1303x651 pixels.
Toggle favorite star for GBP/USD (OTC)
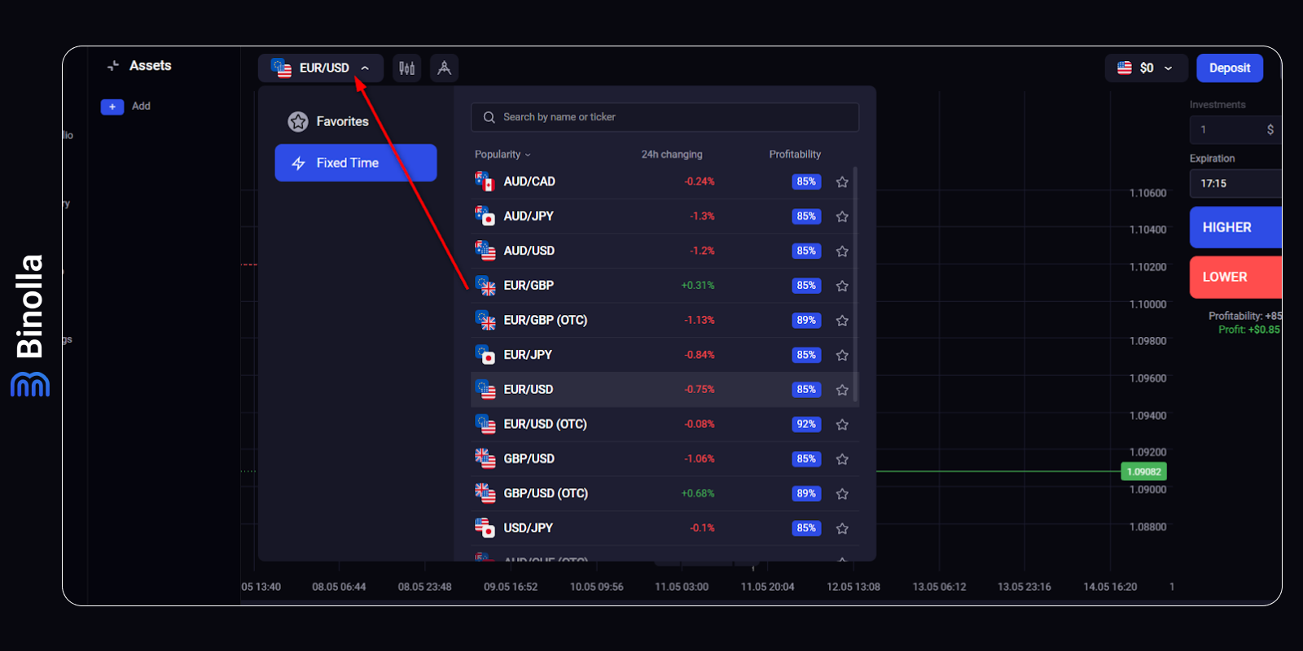point(842,494)
